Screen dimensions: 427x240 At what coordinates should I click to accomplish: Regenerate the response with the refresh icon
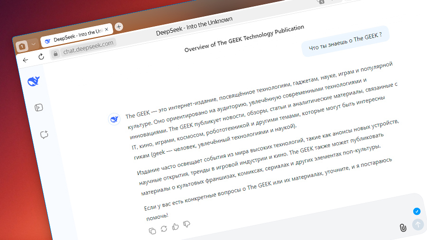click(x=164, y=229)
